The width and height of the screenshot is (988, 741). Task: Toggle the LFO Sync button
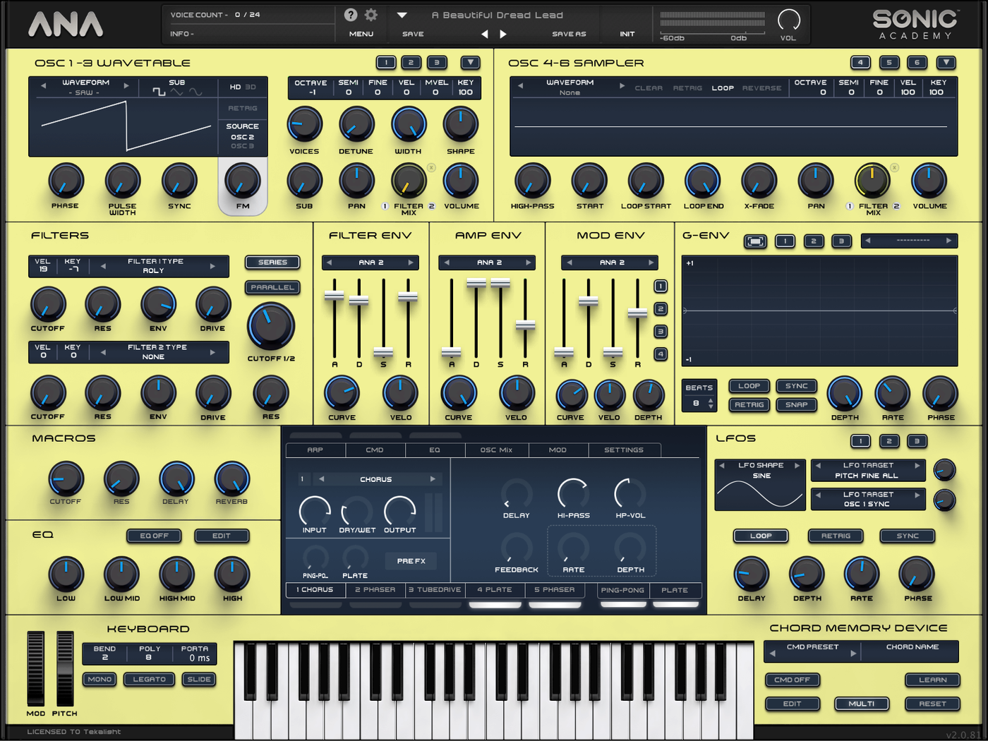point(908,536)
